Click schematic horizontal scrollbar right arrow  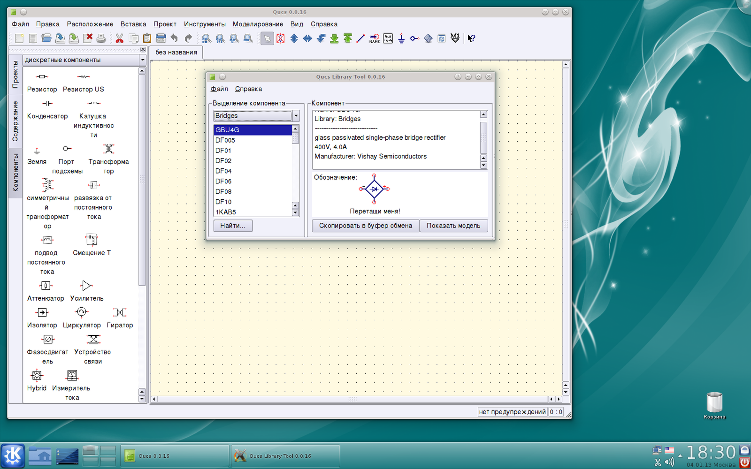(559, 399)
